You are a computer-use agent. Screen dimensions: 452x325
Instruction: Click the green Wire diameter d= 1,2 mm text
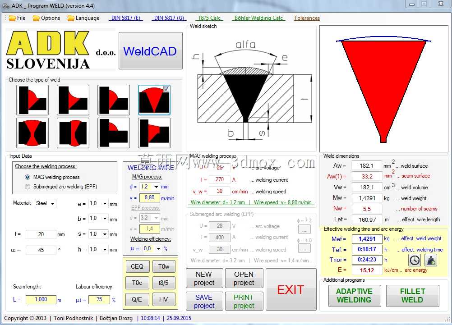tap(217, 202)
